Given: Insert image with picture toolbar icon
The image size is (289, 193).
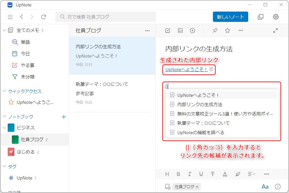Looking at the screenshot, I should point(180,31).
